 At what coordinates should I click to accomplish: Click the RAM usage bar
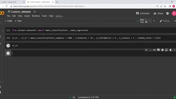click(x=148, y=20)
